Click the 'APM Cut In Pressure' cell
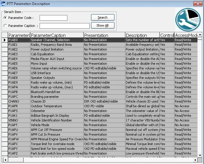Image resolution: width=204 pixels, height=164 pixels. [57, 134]
